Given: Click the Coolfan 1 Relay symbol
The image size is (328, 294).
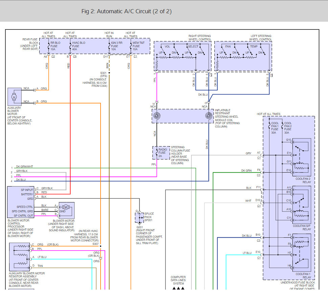Looking at the screenshot, I should 302,253.
